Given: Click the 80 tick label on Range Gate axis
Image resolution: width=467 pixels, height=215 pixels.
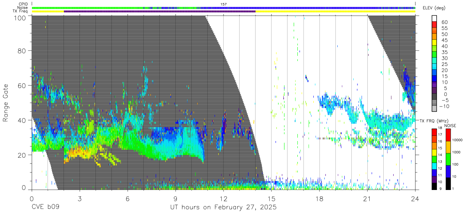Looking at the screenshot, I should (x=22, y=51).
